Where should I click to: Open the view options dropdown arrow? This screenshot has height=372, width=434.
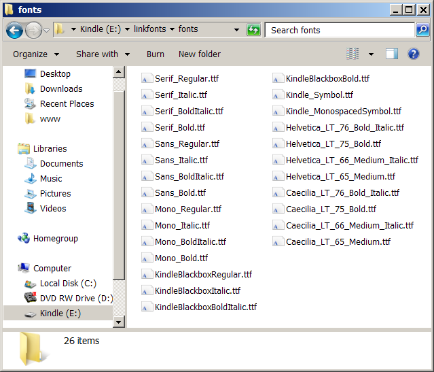[x=371, y=54]
